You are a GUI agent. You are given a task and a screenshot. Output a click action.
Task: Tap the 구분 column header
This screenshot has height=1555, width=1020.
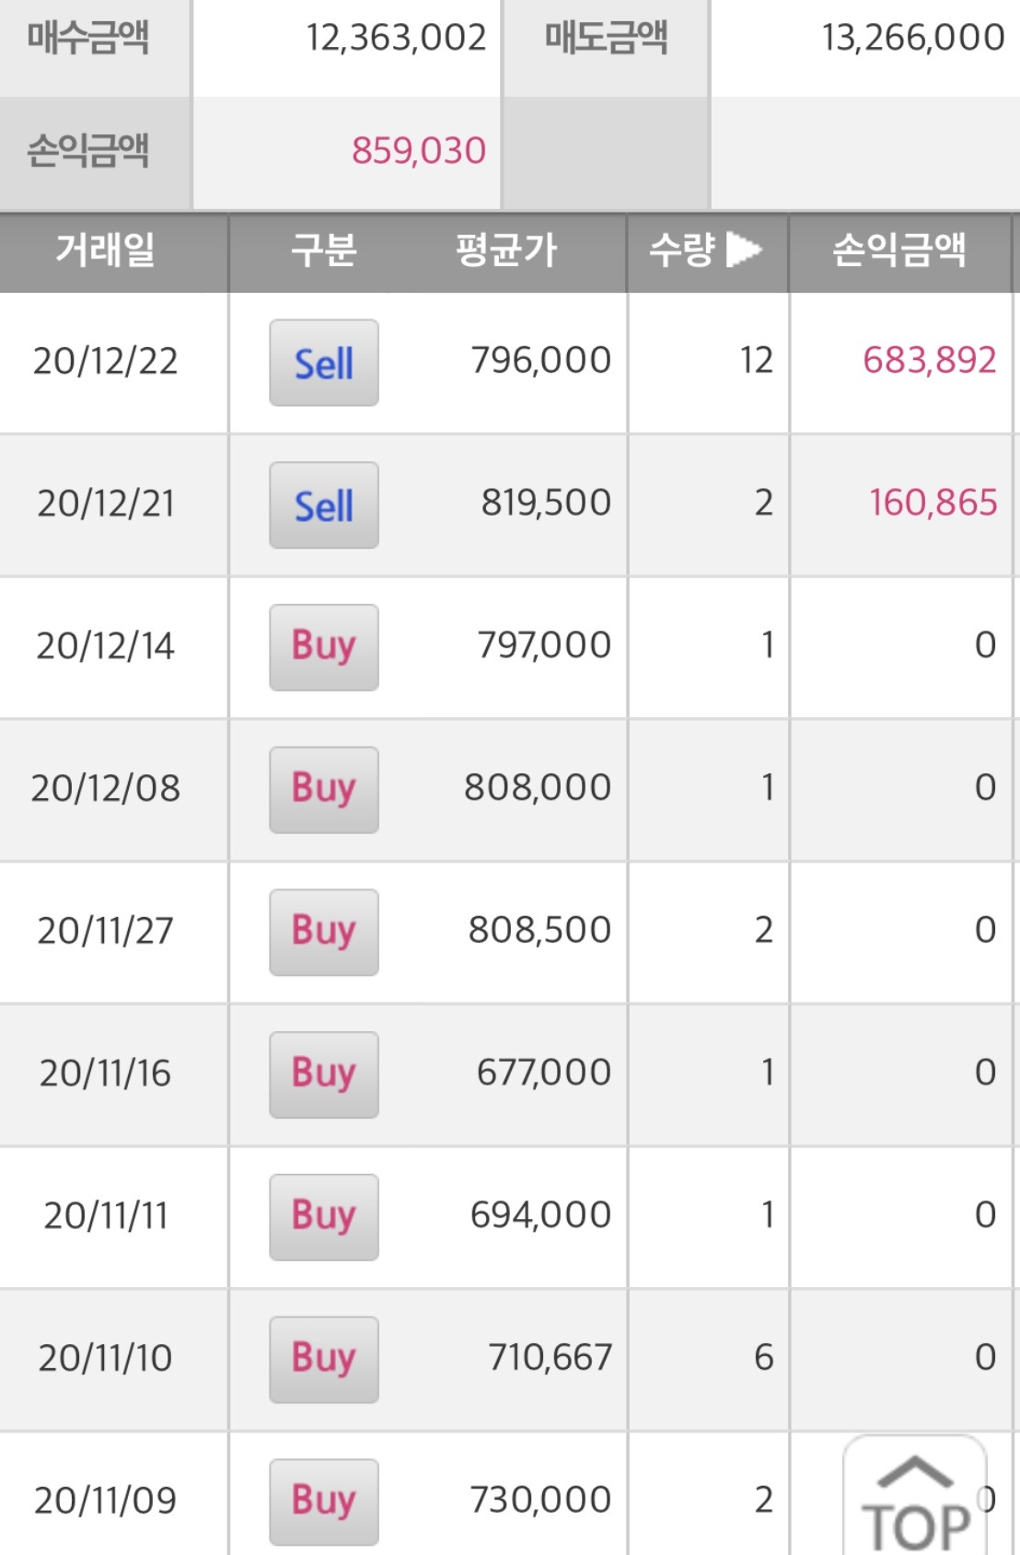[323, 250]
